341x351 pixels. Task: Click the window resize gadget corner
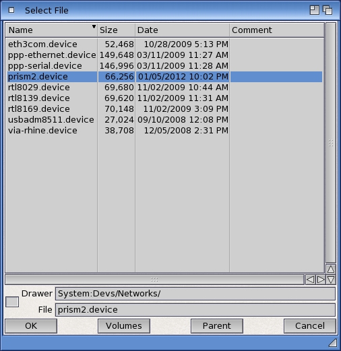click(x=333, y=343)
